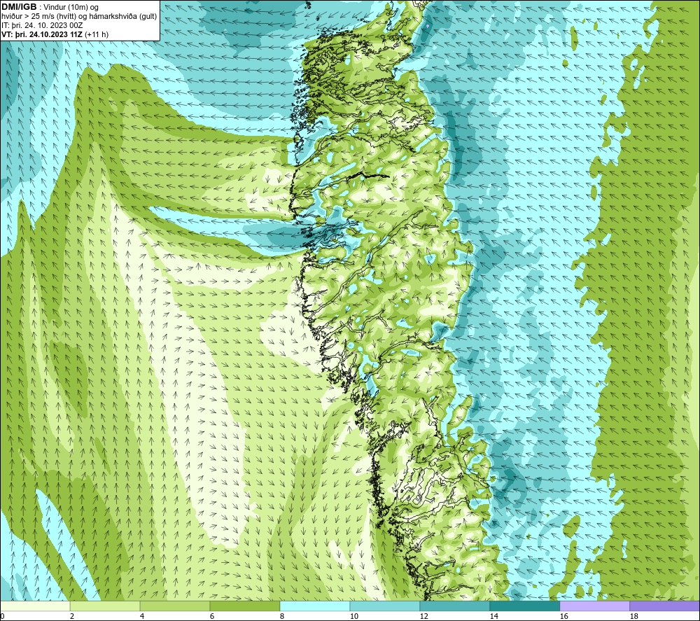The image size is (700, 621).
Task: Click the legend scale number 12
Action: 423,617
